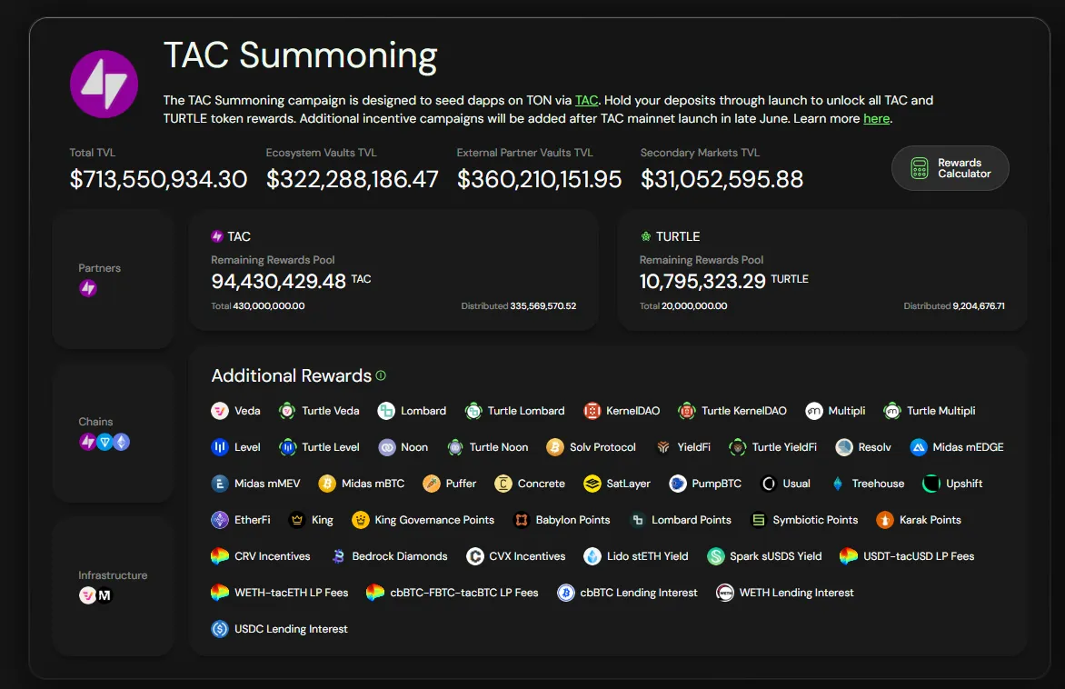The width and height of the screenshot is (1065, 689).
Task: Click the Lido stETH Yield icon
Action: [x=592, y=555]
